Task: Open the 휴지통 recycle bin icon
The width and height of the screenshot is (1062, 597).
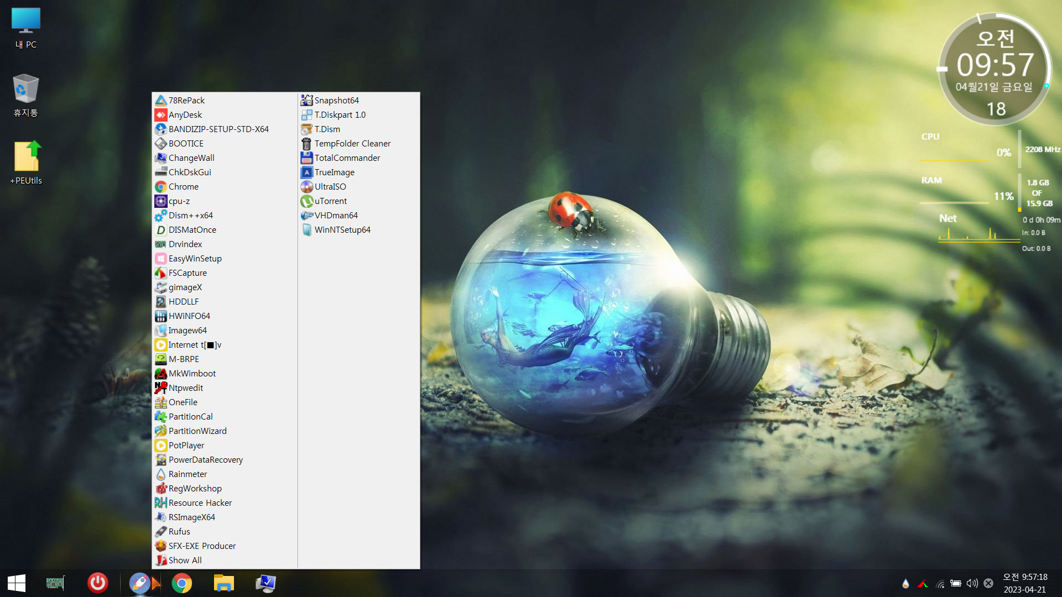Action: (x=26, y=96)
